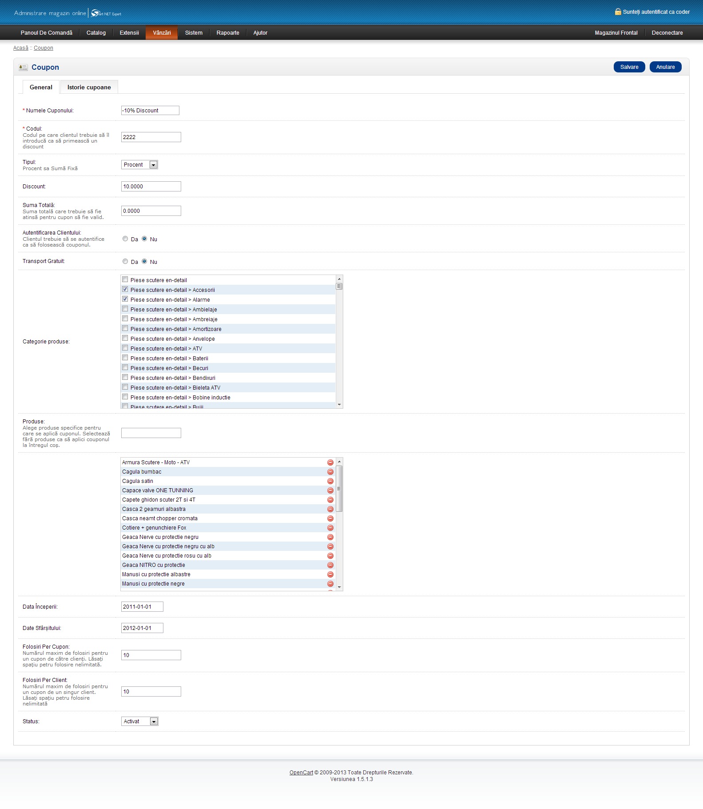Open the Rapoarte menu
This screenshot has height=809, width=703.
(x=228, y=33)
